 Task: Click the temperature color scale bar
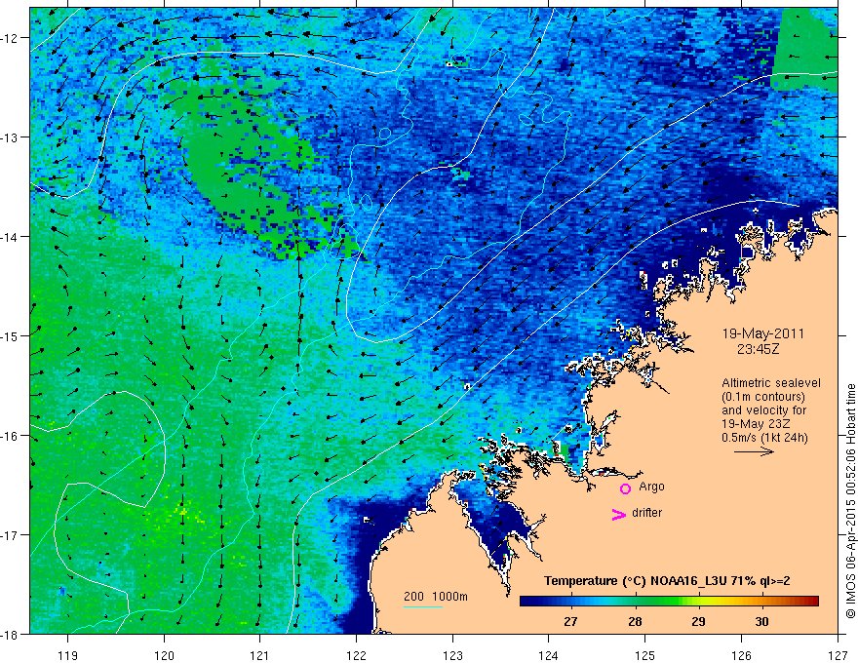click(669, 602)
